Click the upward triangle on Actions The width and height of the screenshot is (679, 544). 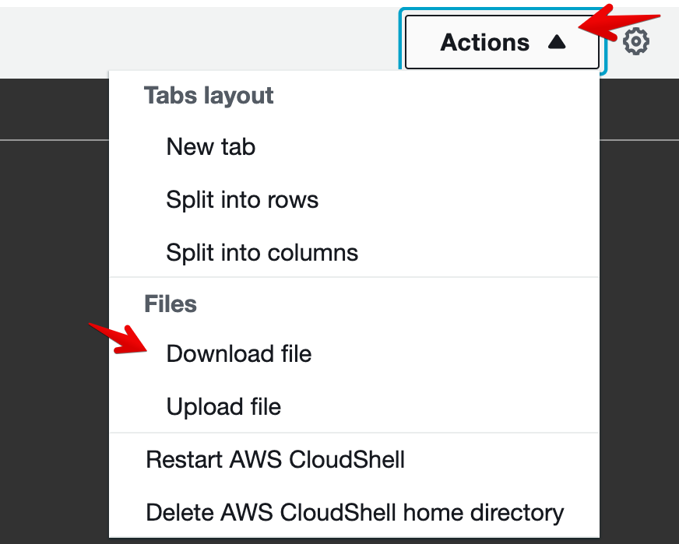point(556,42)
